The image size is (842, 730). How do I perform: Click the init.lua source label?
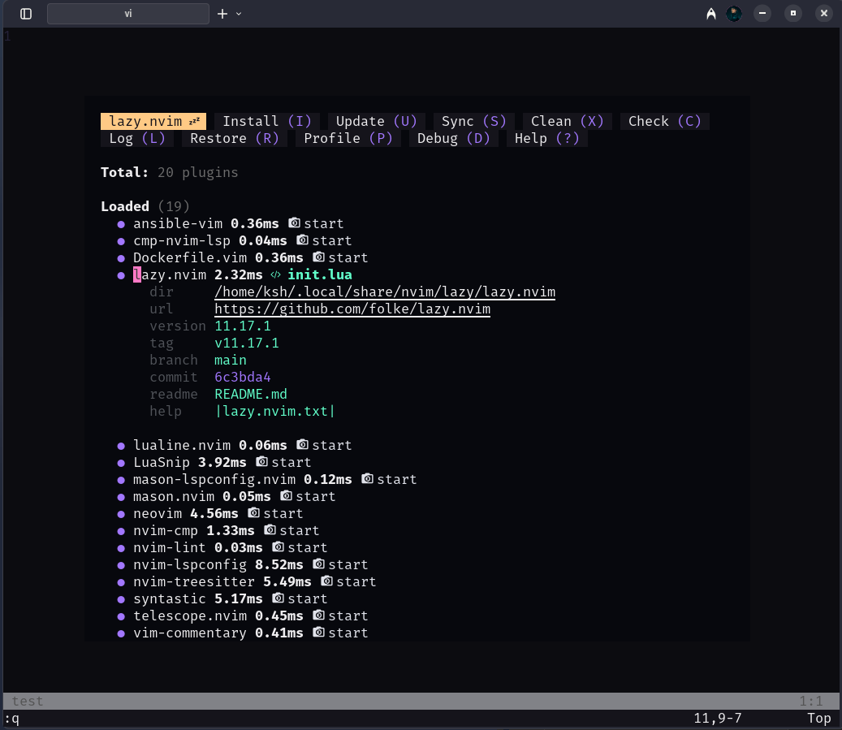[x=320, y=275]
